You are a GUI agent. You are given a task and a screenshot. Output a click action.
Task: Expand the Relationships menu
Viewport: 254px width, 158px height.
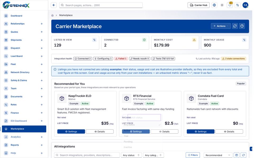42,24
